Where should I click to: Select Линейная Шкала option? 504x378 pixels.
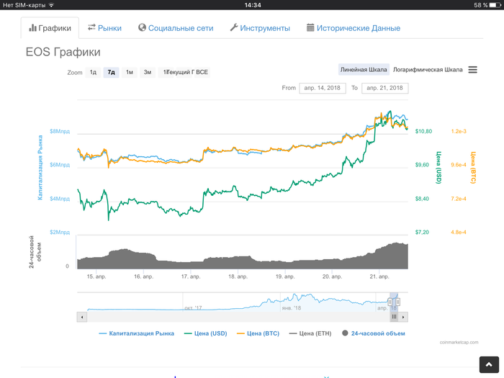pyautogui.click(x=364, y=70)
